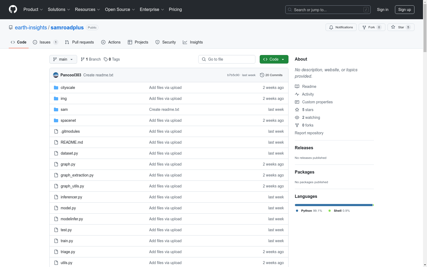Click the Sign in link

pyautogui.click(x=382, y=10)
